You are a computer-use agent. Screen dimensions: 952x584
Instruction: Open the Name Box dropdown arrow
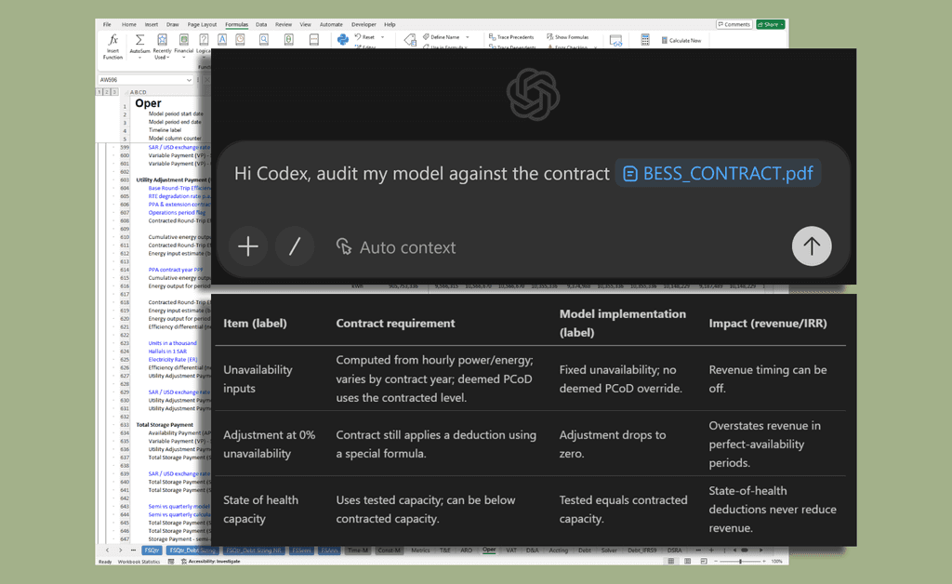(189, 80)
